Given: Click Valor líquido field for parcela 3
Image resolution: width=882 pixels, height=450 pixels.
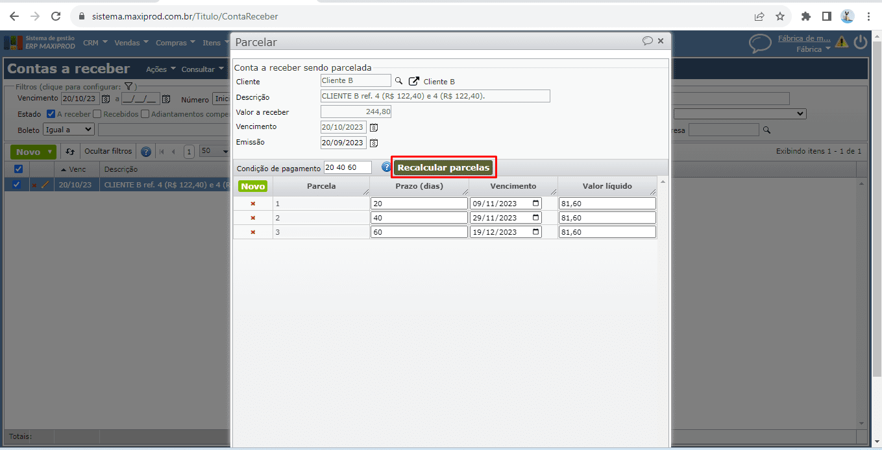Looking at the screenshot, I should 607,232.
